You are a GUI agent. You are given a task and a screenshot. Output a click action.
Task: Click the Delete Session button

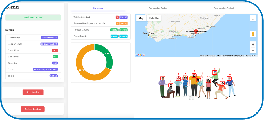(33, 109)
